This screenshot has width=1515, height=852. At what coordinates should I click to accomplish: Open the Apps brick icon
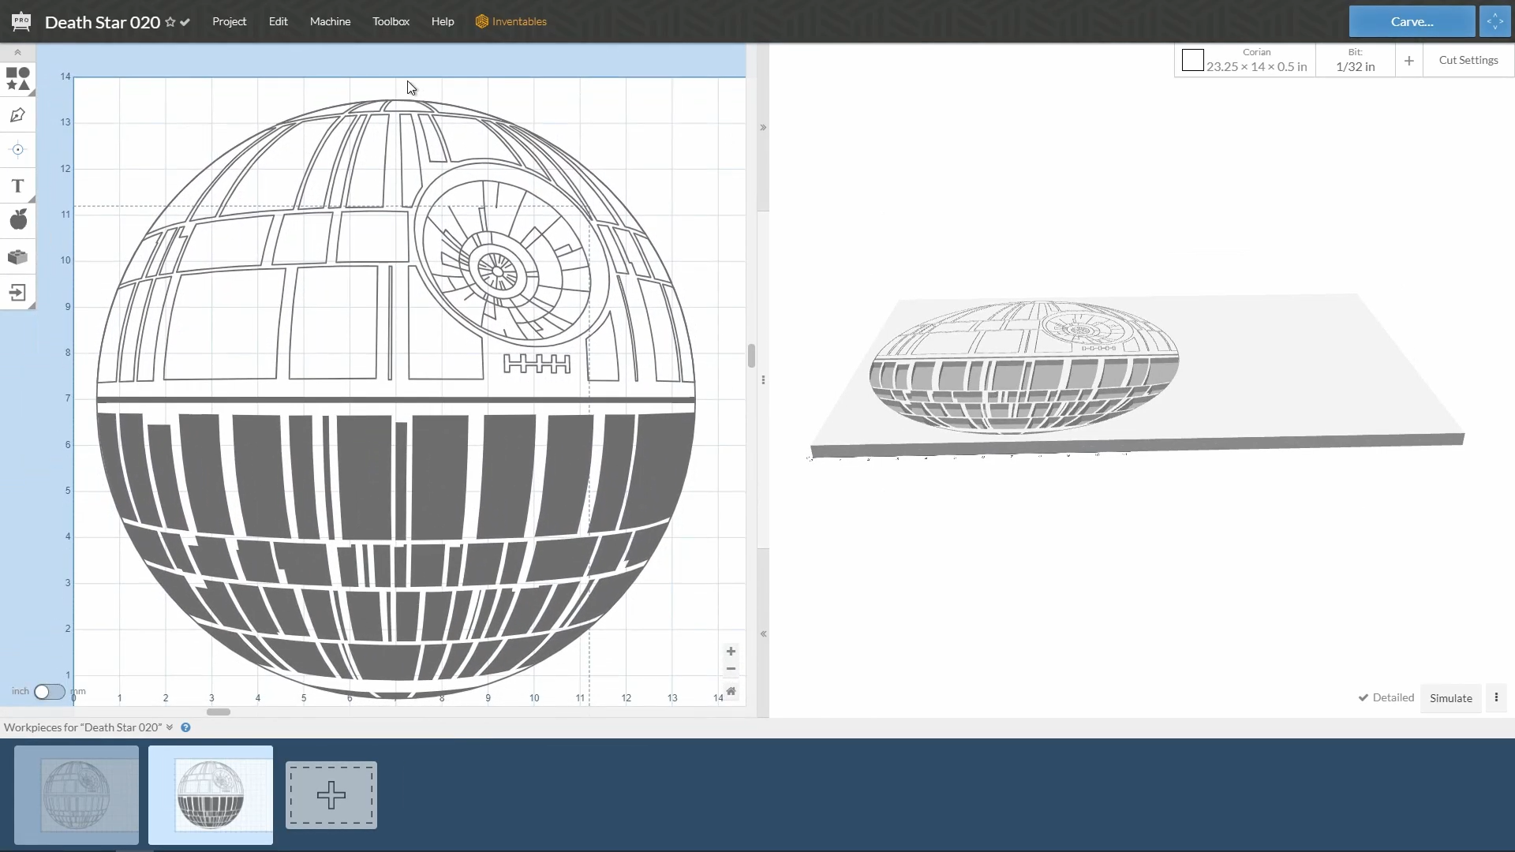click(x=17, y=257)
